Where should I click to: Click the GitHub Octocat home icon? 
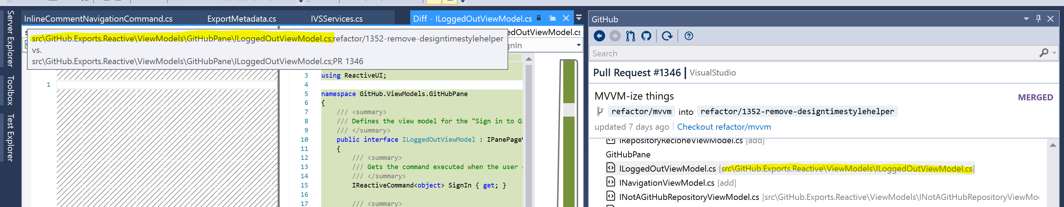(x=646, y=36)
